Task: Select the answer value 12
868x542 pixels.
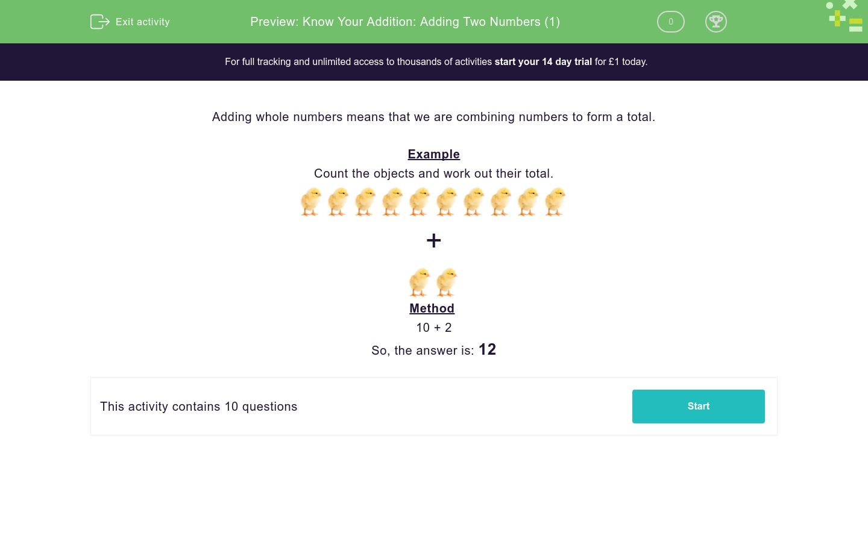Action: pos(487,349)
